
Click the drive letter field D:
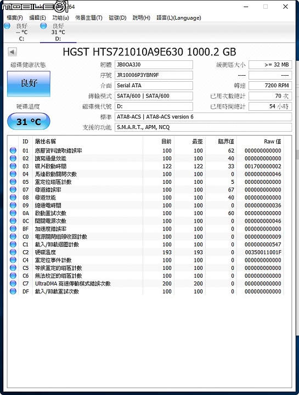point(154,106)
